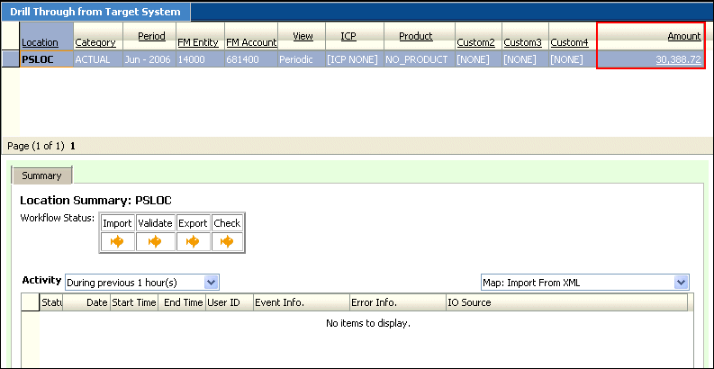Click the Import status fish icon
Viewport: 714px width, 369px height.
pyautogui.click(x=117, y=241)
